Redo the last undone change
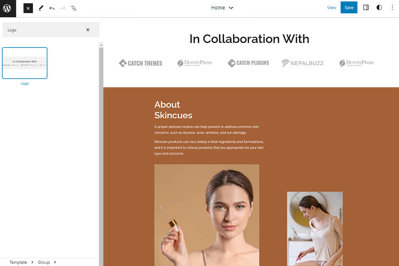The image size is (399, 266). pyautogui.click(x=63, y=8)
